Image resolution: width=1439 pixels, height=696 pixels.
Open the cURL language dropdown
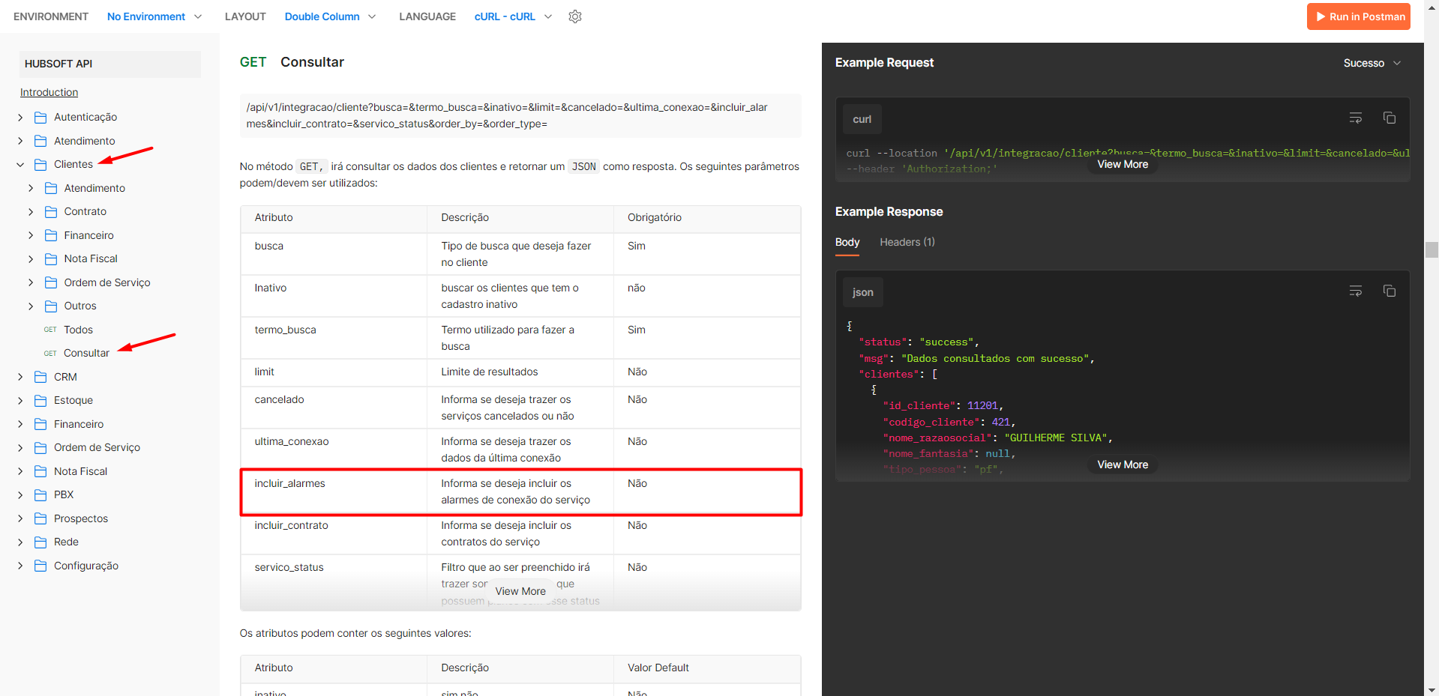pyautogui.click(x=513, y=16)
